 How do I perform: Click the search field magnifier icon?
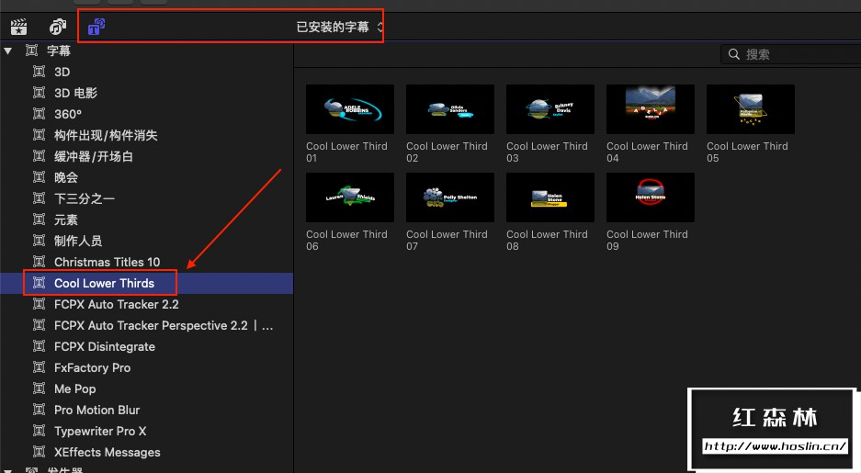point(734,54)
